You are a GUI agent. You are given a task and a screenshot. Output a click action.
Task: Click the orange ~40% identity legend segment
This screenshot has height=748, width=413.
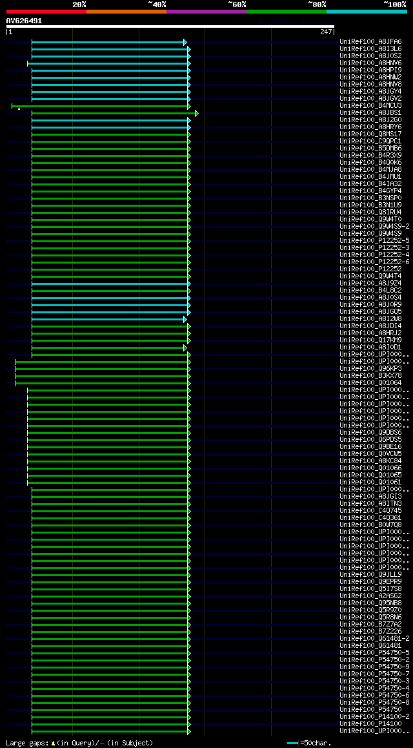[x=126, y=11]
